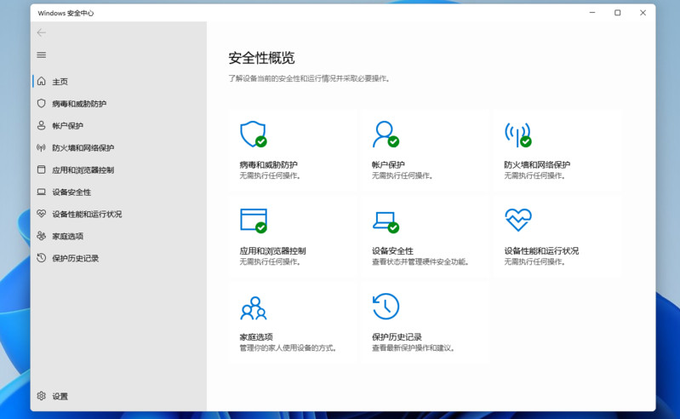This screenshot has height=419, width=680.
Task: Click the person icon on 帐户保护 tile
Action: pyautogui.click(x=385, y=134)
